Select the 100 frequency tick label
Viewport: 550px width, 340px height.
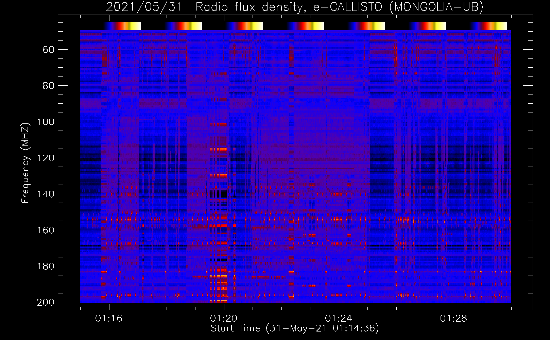(46, 122)
